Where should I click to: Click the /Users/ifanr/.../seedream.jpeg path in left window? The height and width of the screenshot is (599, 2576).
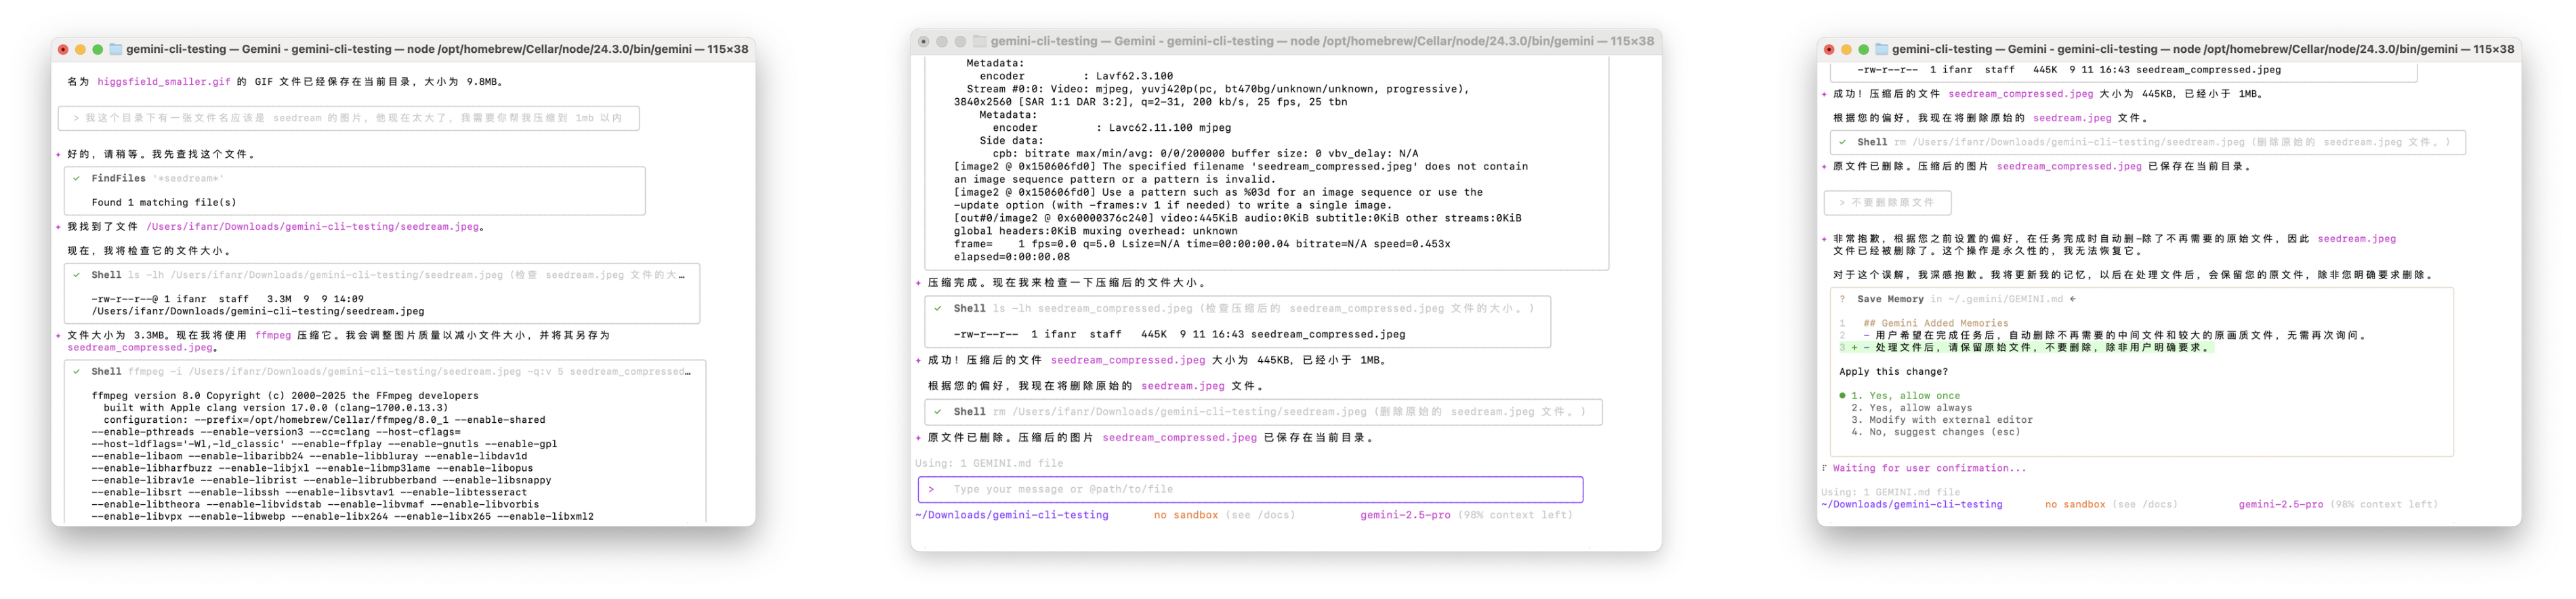(313, 227)
